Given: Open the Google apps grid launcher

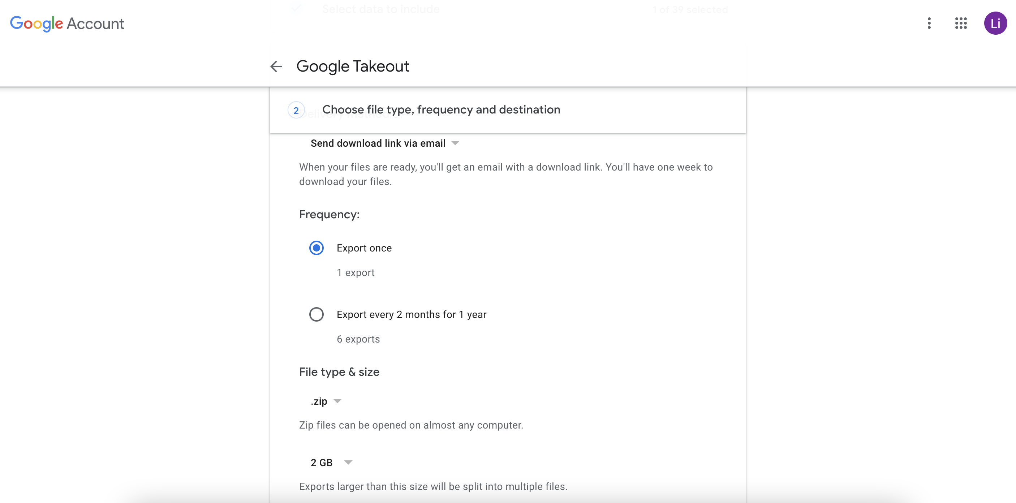Looking at the screenshot, I should pyautogui.click(x=961, y=23).
